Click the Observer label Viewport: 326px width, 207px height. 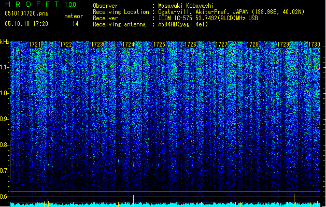point(105,6)
